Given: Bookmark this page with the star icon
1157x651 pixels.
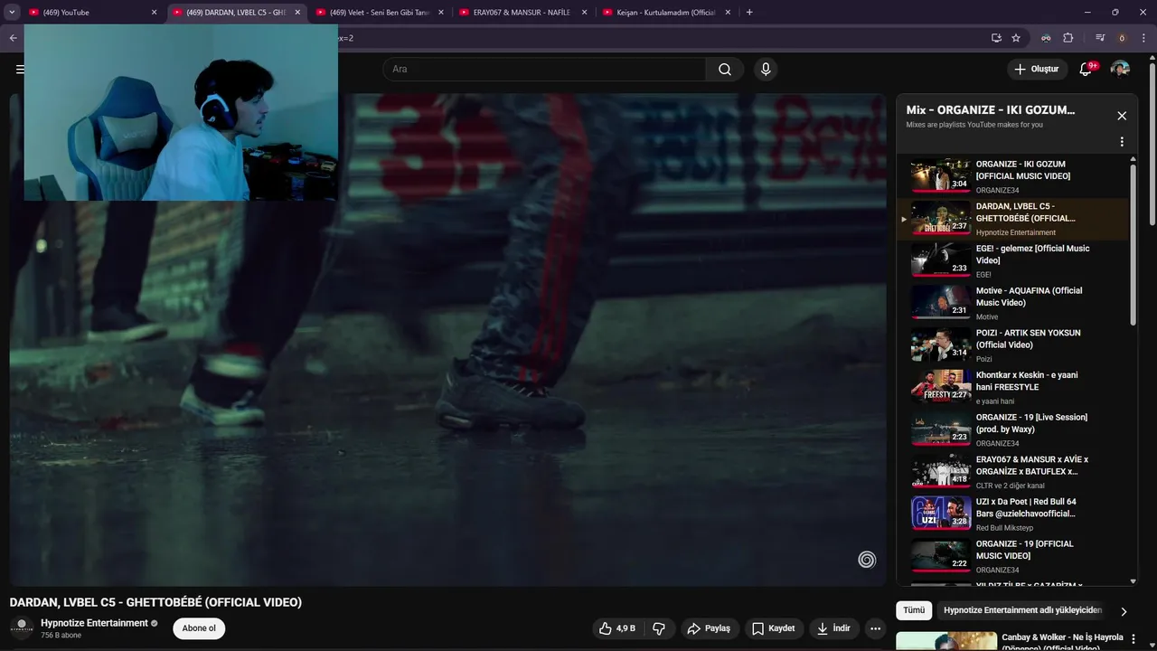Looking at the screenshot, I should [x=1016, y=38].
